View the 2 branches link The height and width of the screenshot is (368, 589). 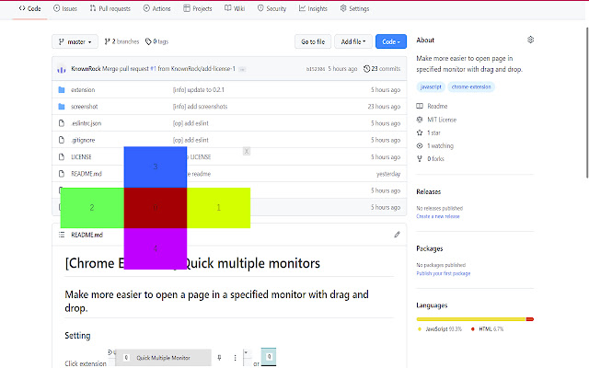pyautogui.click(x=121, y=41)
